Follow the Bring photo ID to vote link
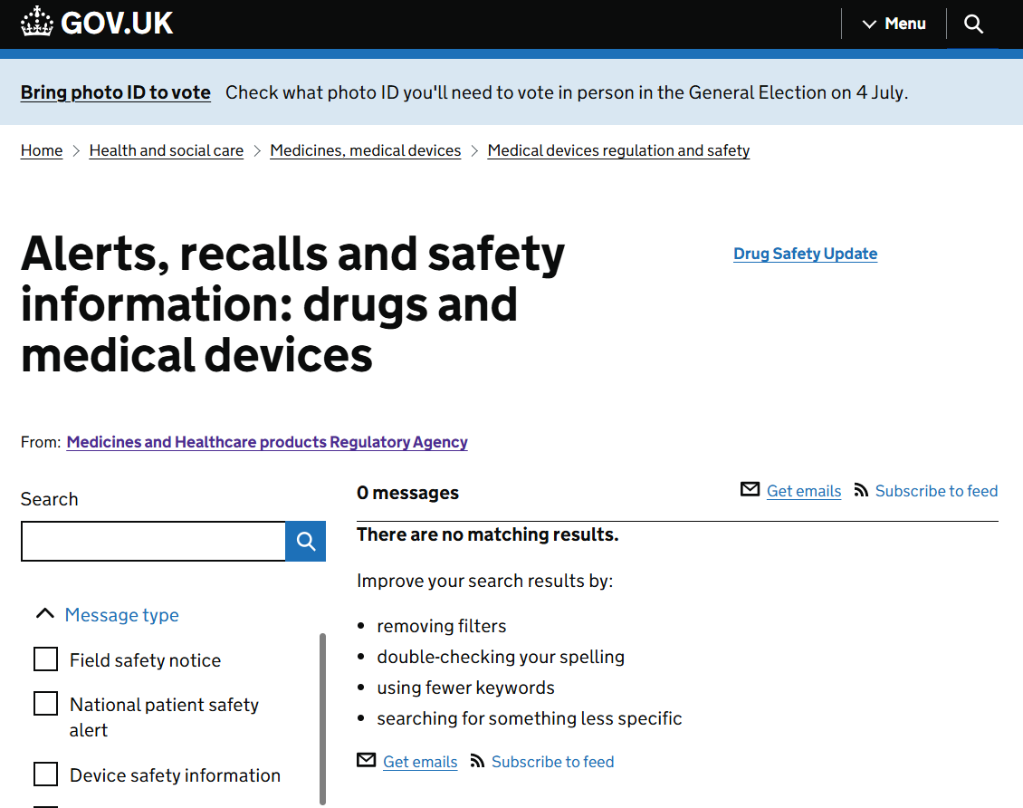Viewport: 1023px width, 808px height. pyautogui.click(x=116, y=92)
